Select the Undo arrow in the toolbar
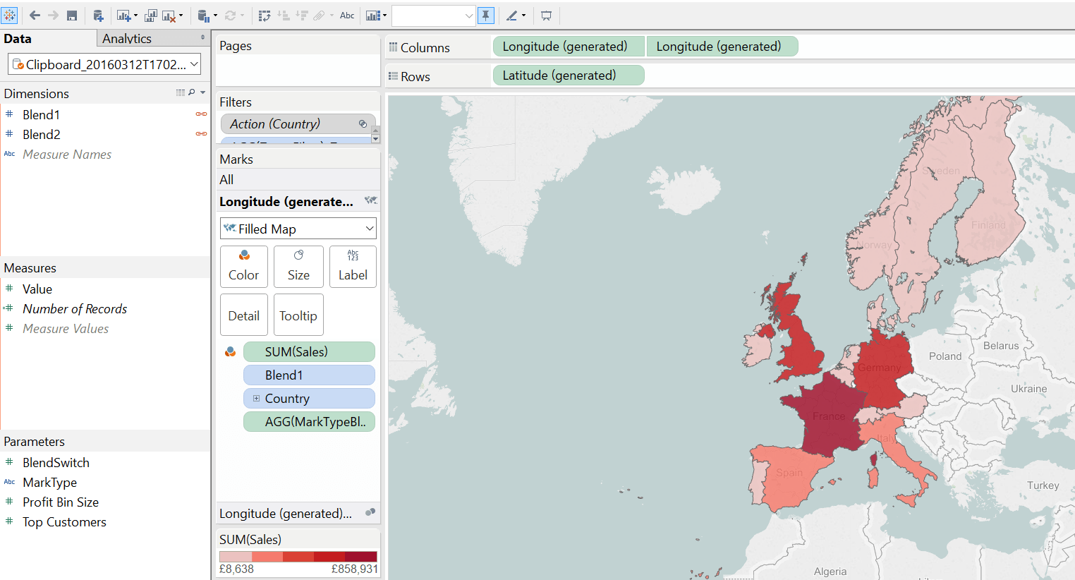Screen dimensions: 1075x580 (35, 15)
